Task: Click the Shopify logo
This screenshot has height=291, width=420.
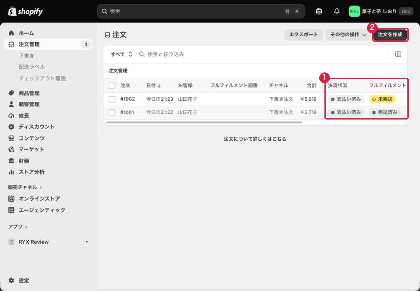Action: [x=25, y=12]
